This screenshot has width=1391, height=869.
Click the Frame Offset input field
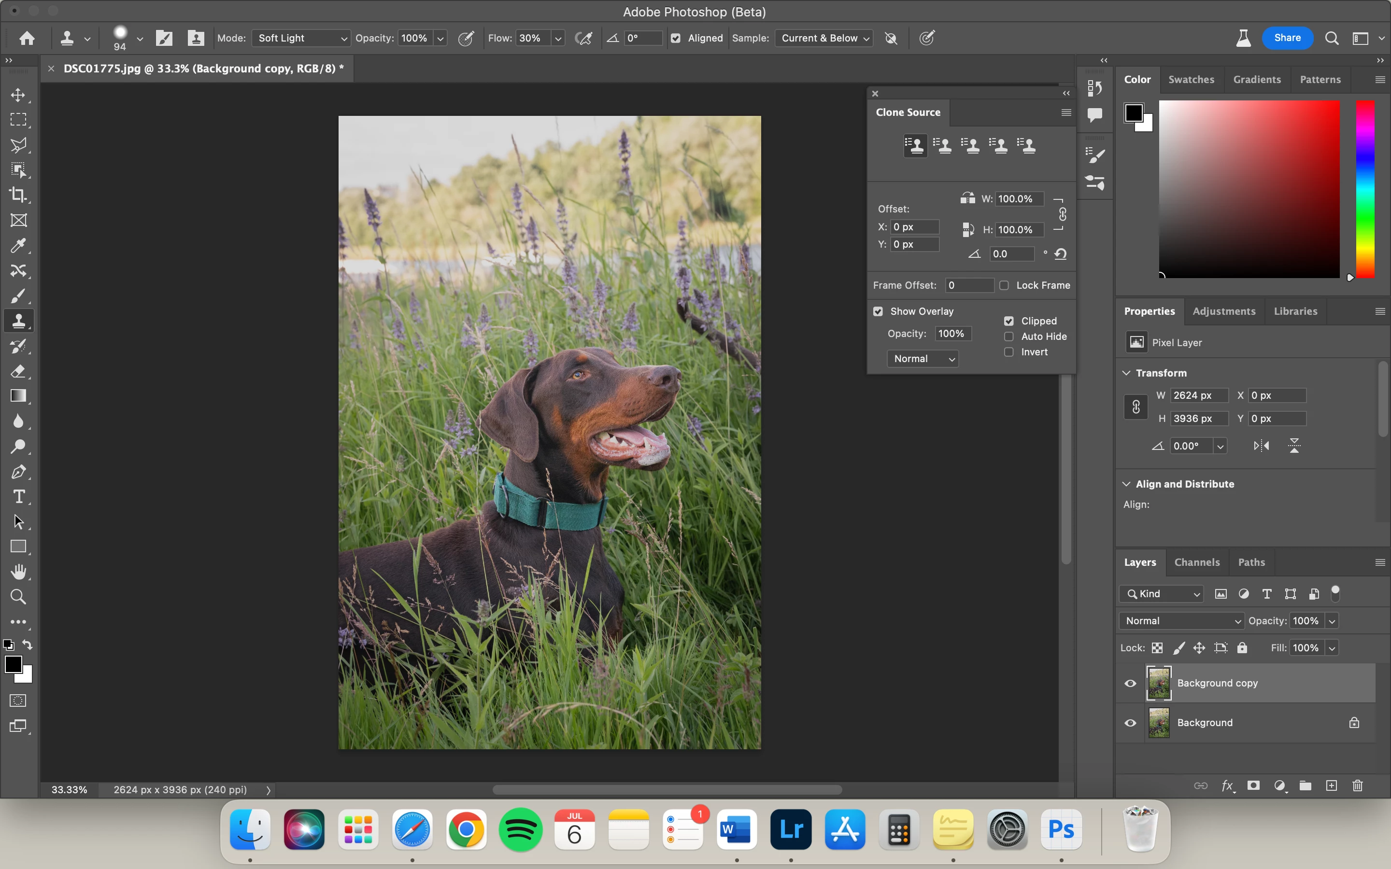click(x=968, y=286)
